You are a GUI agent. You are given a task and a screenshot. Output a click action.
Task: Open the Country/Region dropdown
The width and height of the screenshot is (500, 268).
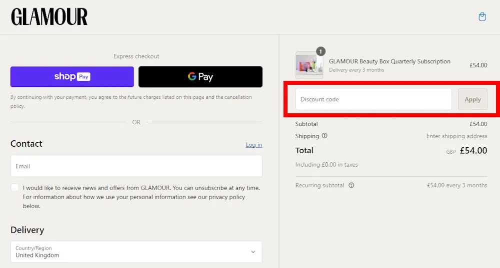(x=136, y=252)
